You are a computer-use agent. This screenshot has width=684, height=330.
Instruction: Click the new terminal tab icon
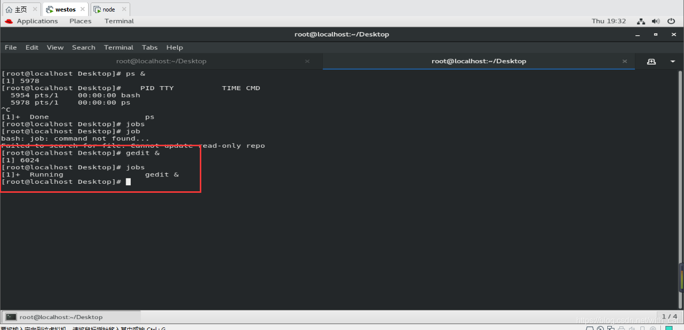[651, 61]
